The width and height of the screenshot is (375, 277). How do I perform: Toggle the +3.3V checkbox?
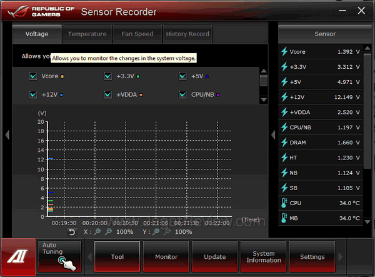108,77
